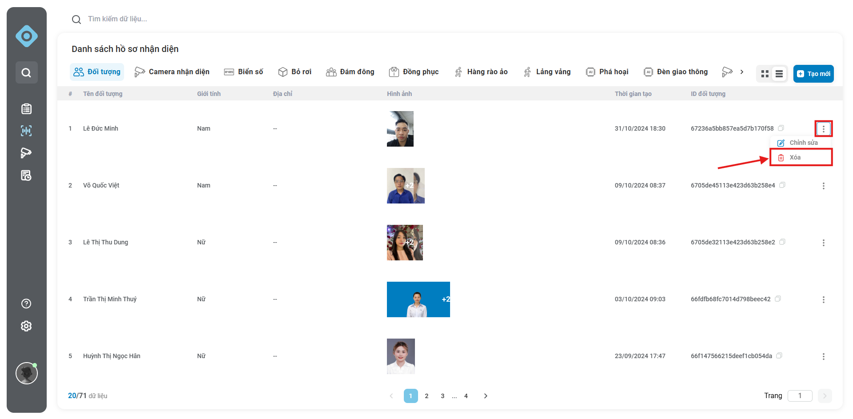Image resolution: width=853 pixels, height=419 pixels.
Task: Open settings gear in the sidebar
Action: [26, 326]
